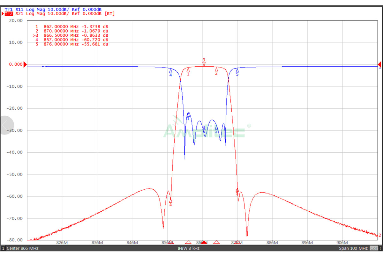Select marker 5 readout 876.00000 MHz row
The image size is (383, 255).
tap(72, 44)
